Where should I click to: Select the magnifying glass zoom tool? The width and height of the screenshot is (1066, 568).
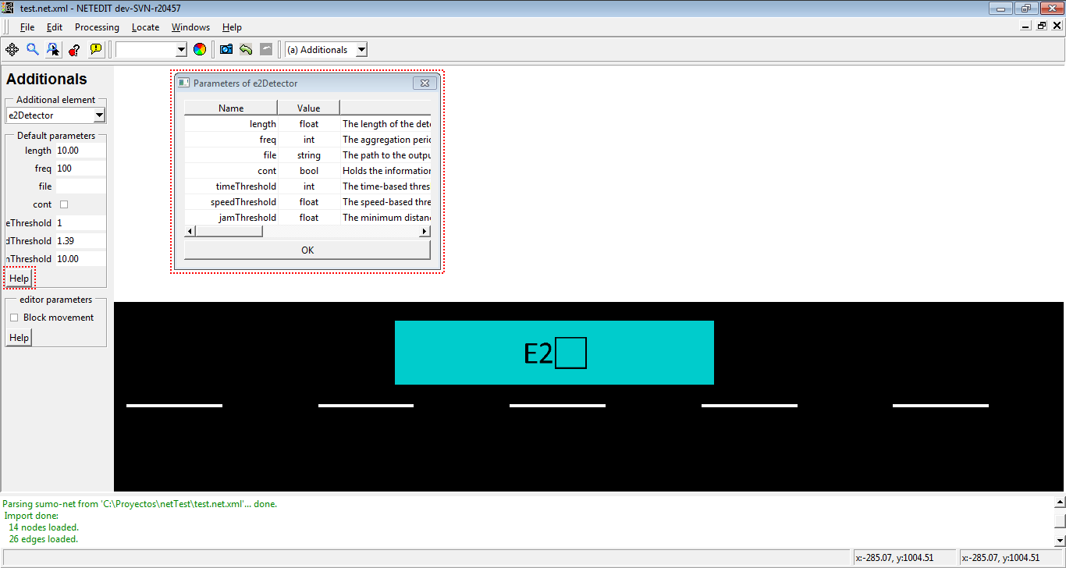point(33,49)
